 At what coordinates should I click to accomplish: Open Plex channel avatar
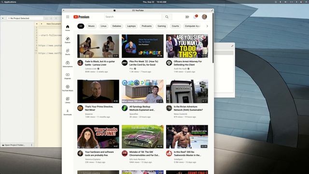(125, 63)
